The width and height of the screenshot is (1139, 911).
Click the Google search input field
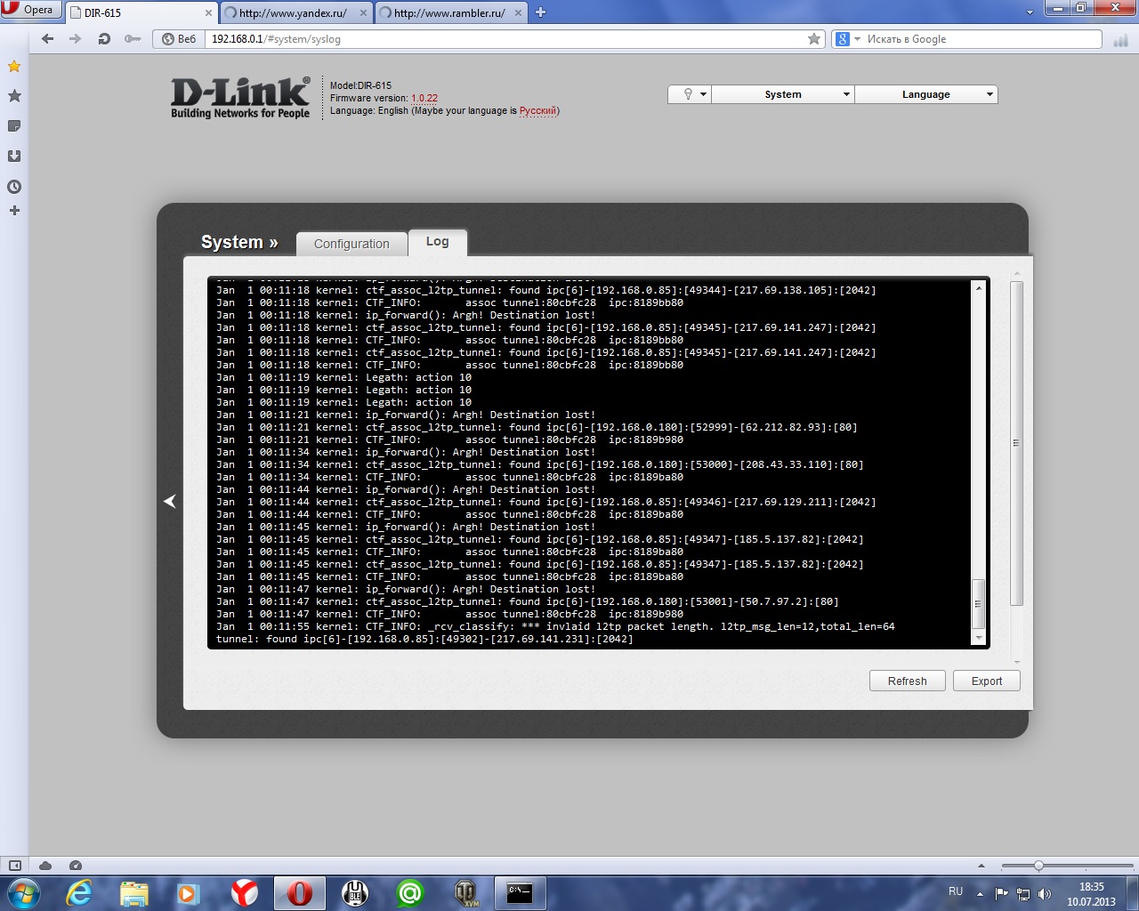(x=979, y=39)
